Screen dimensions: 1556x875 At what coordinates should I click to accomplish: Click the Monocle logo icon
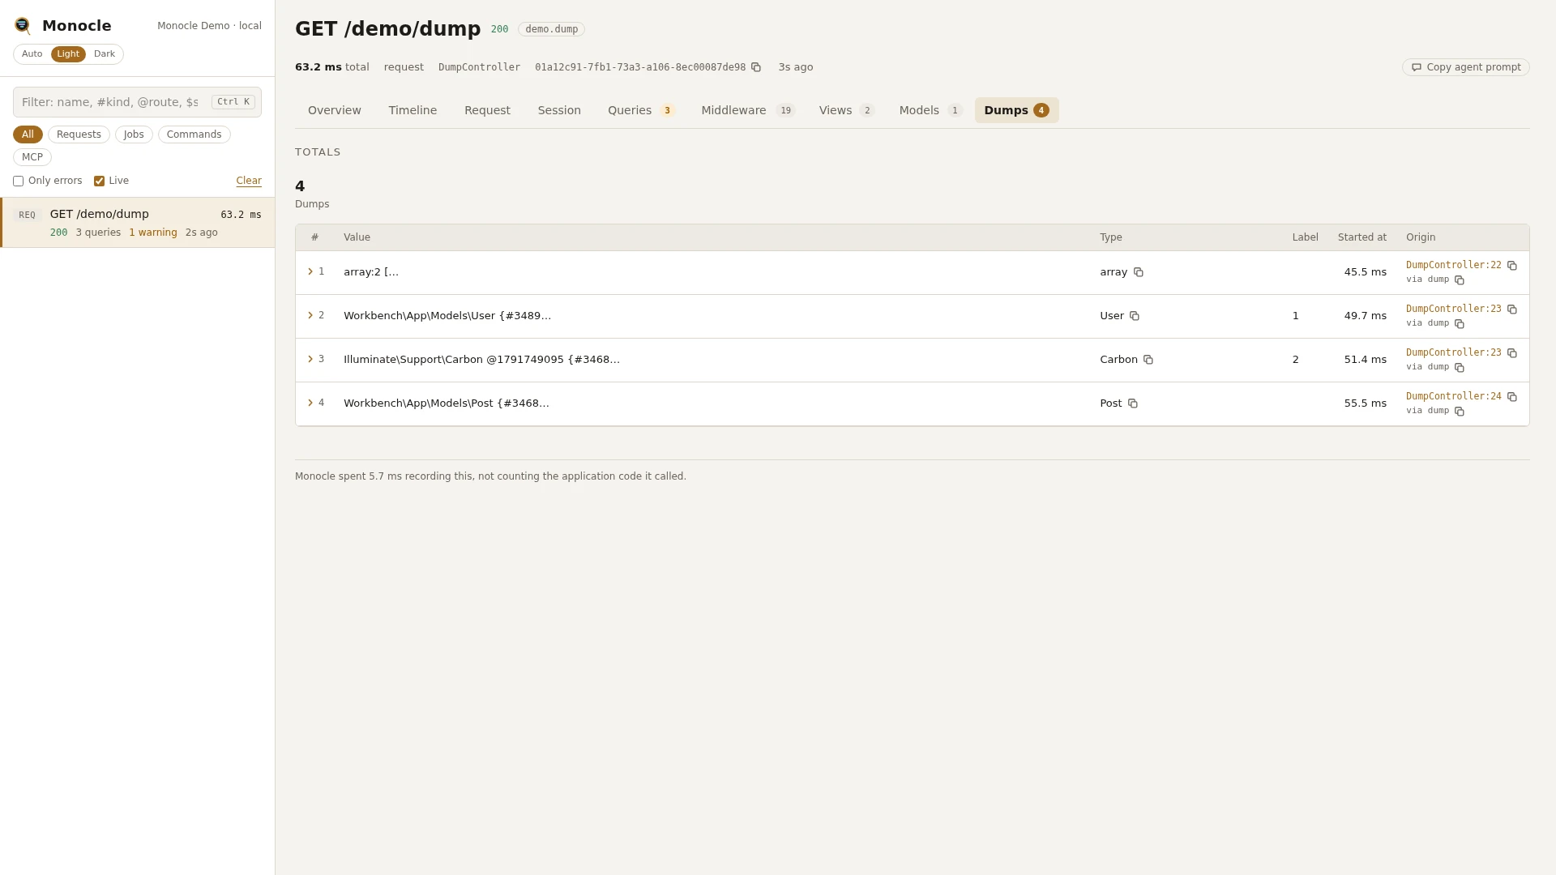23,26
